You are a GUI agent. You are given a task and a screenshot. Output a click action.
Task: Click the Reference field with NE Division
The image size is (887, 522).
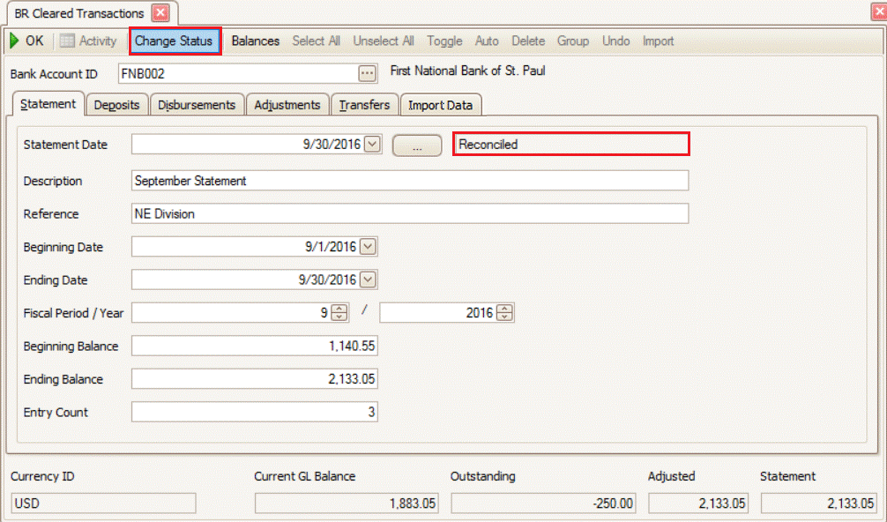[409, 214]
